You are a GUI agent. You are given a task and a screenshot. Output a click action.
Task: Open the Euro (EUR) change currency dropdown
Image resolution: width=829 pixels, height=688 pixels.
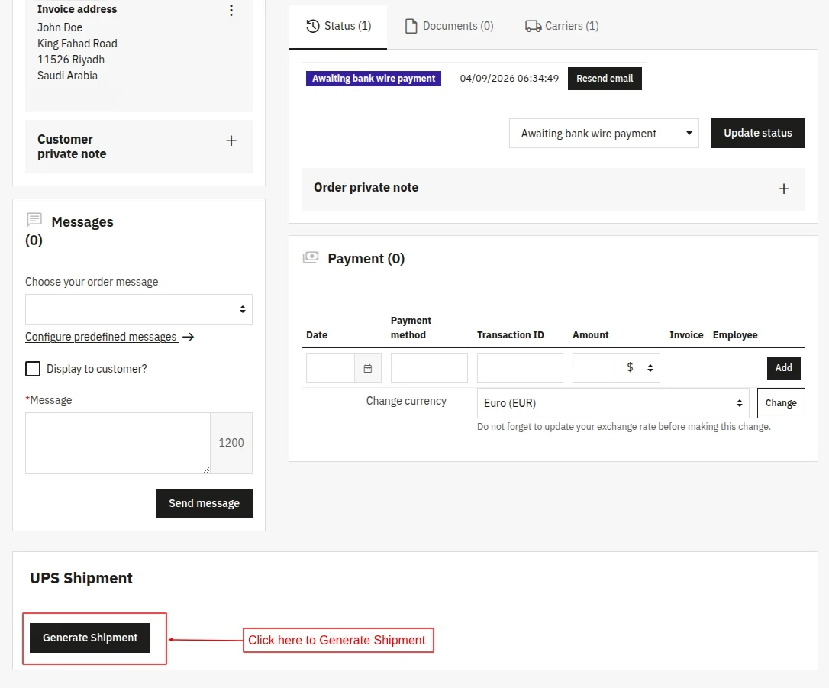[x=613, y=403]
